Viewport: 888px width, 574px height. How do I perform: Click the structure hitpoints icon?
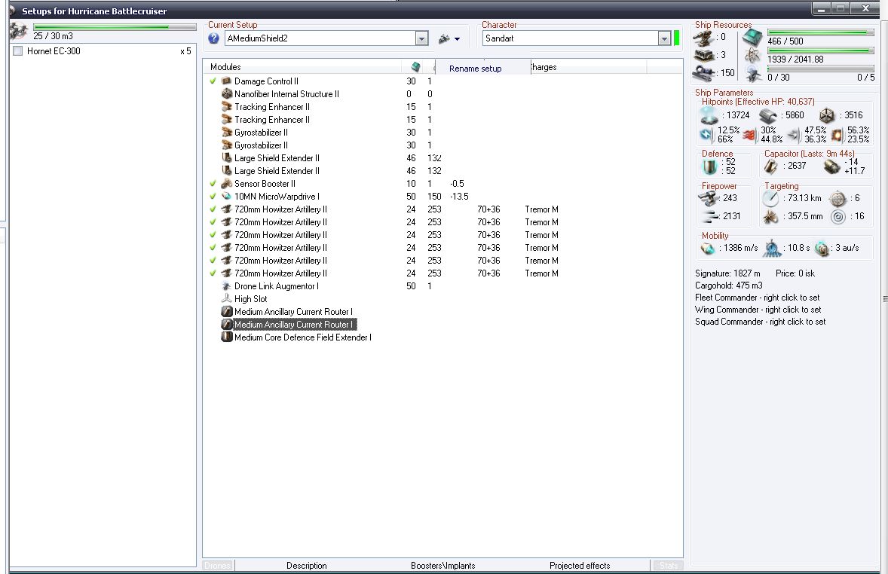(827, 116)
